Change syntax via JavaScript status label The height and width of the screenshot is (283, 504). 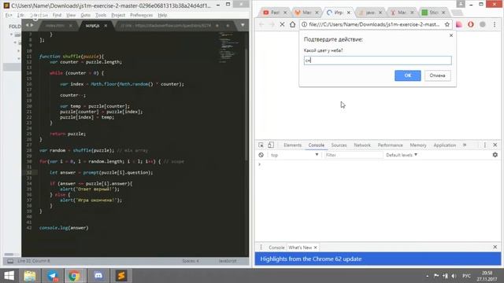tap(228, 261)
